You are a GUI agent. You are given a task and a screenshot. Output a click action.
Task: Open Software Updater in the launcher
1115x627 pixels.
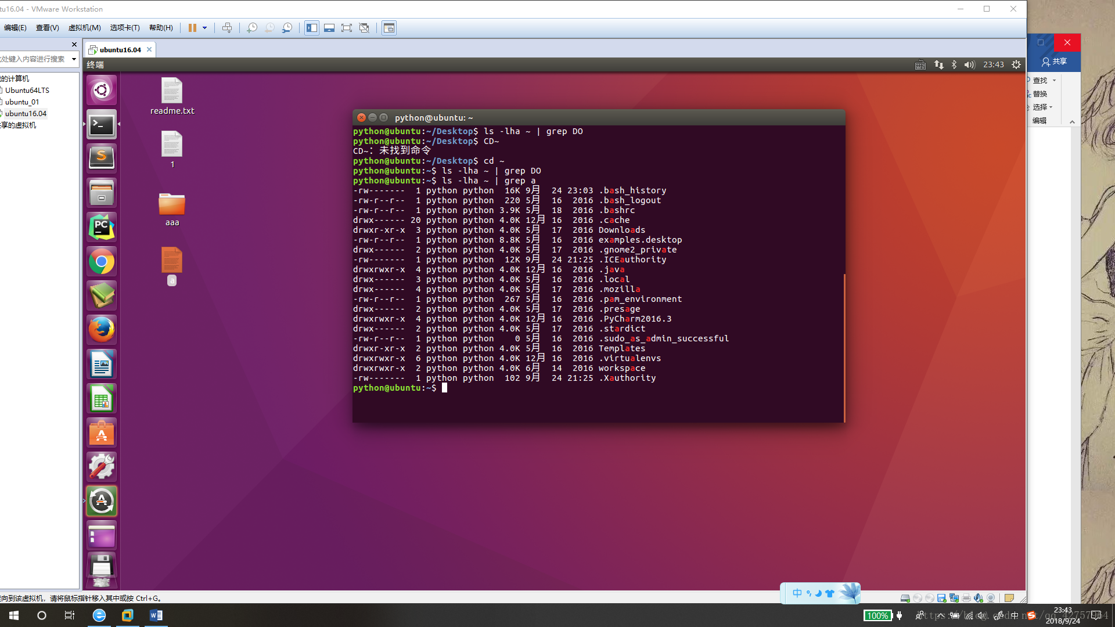coord(102,501)
